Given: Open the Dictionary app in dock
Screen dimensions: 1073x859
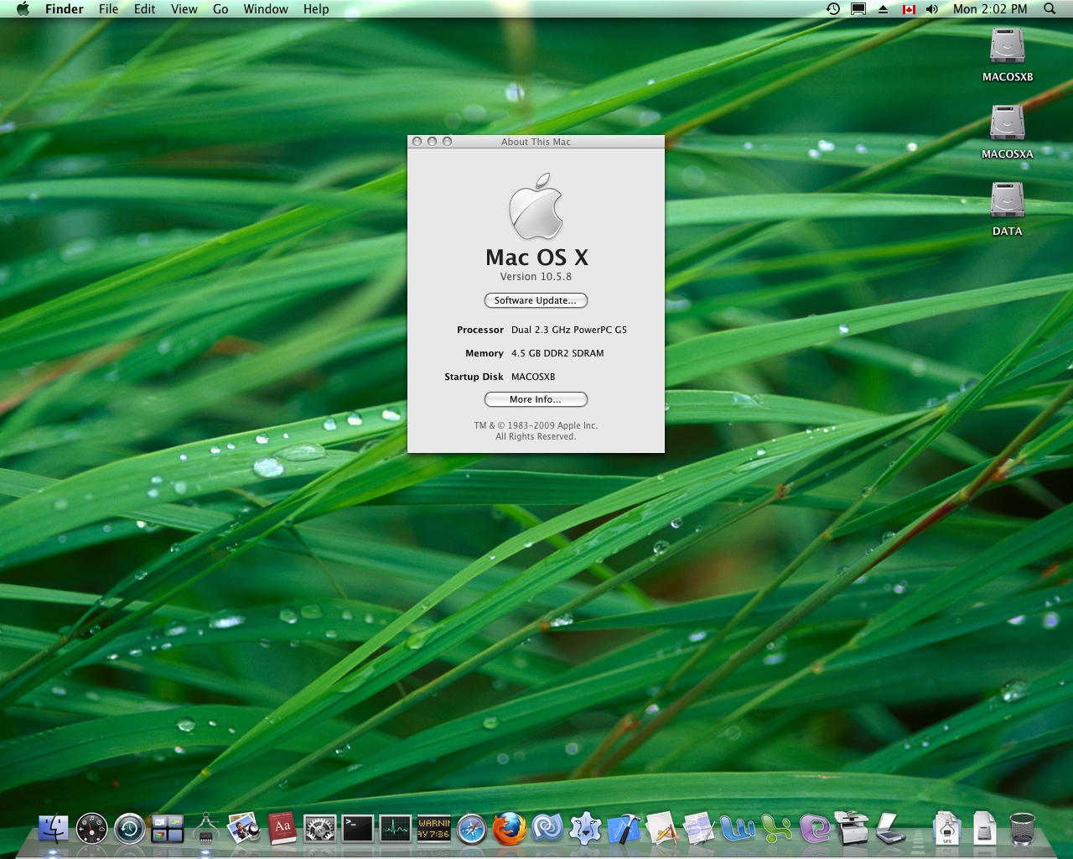Looking at the screenshot, I should tap(282, 829).
